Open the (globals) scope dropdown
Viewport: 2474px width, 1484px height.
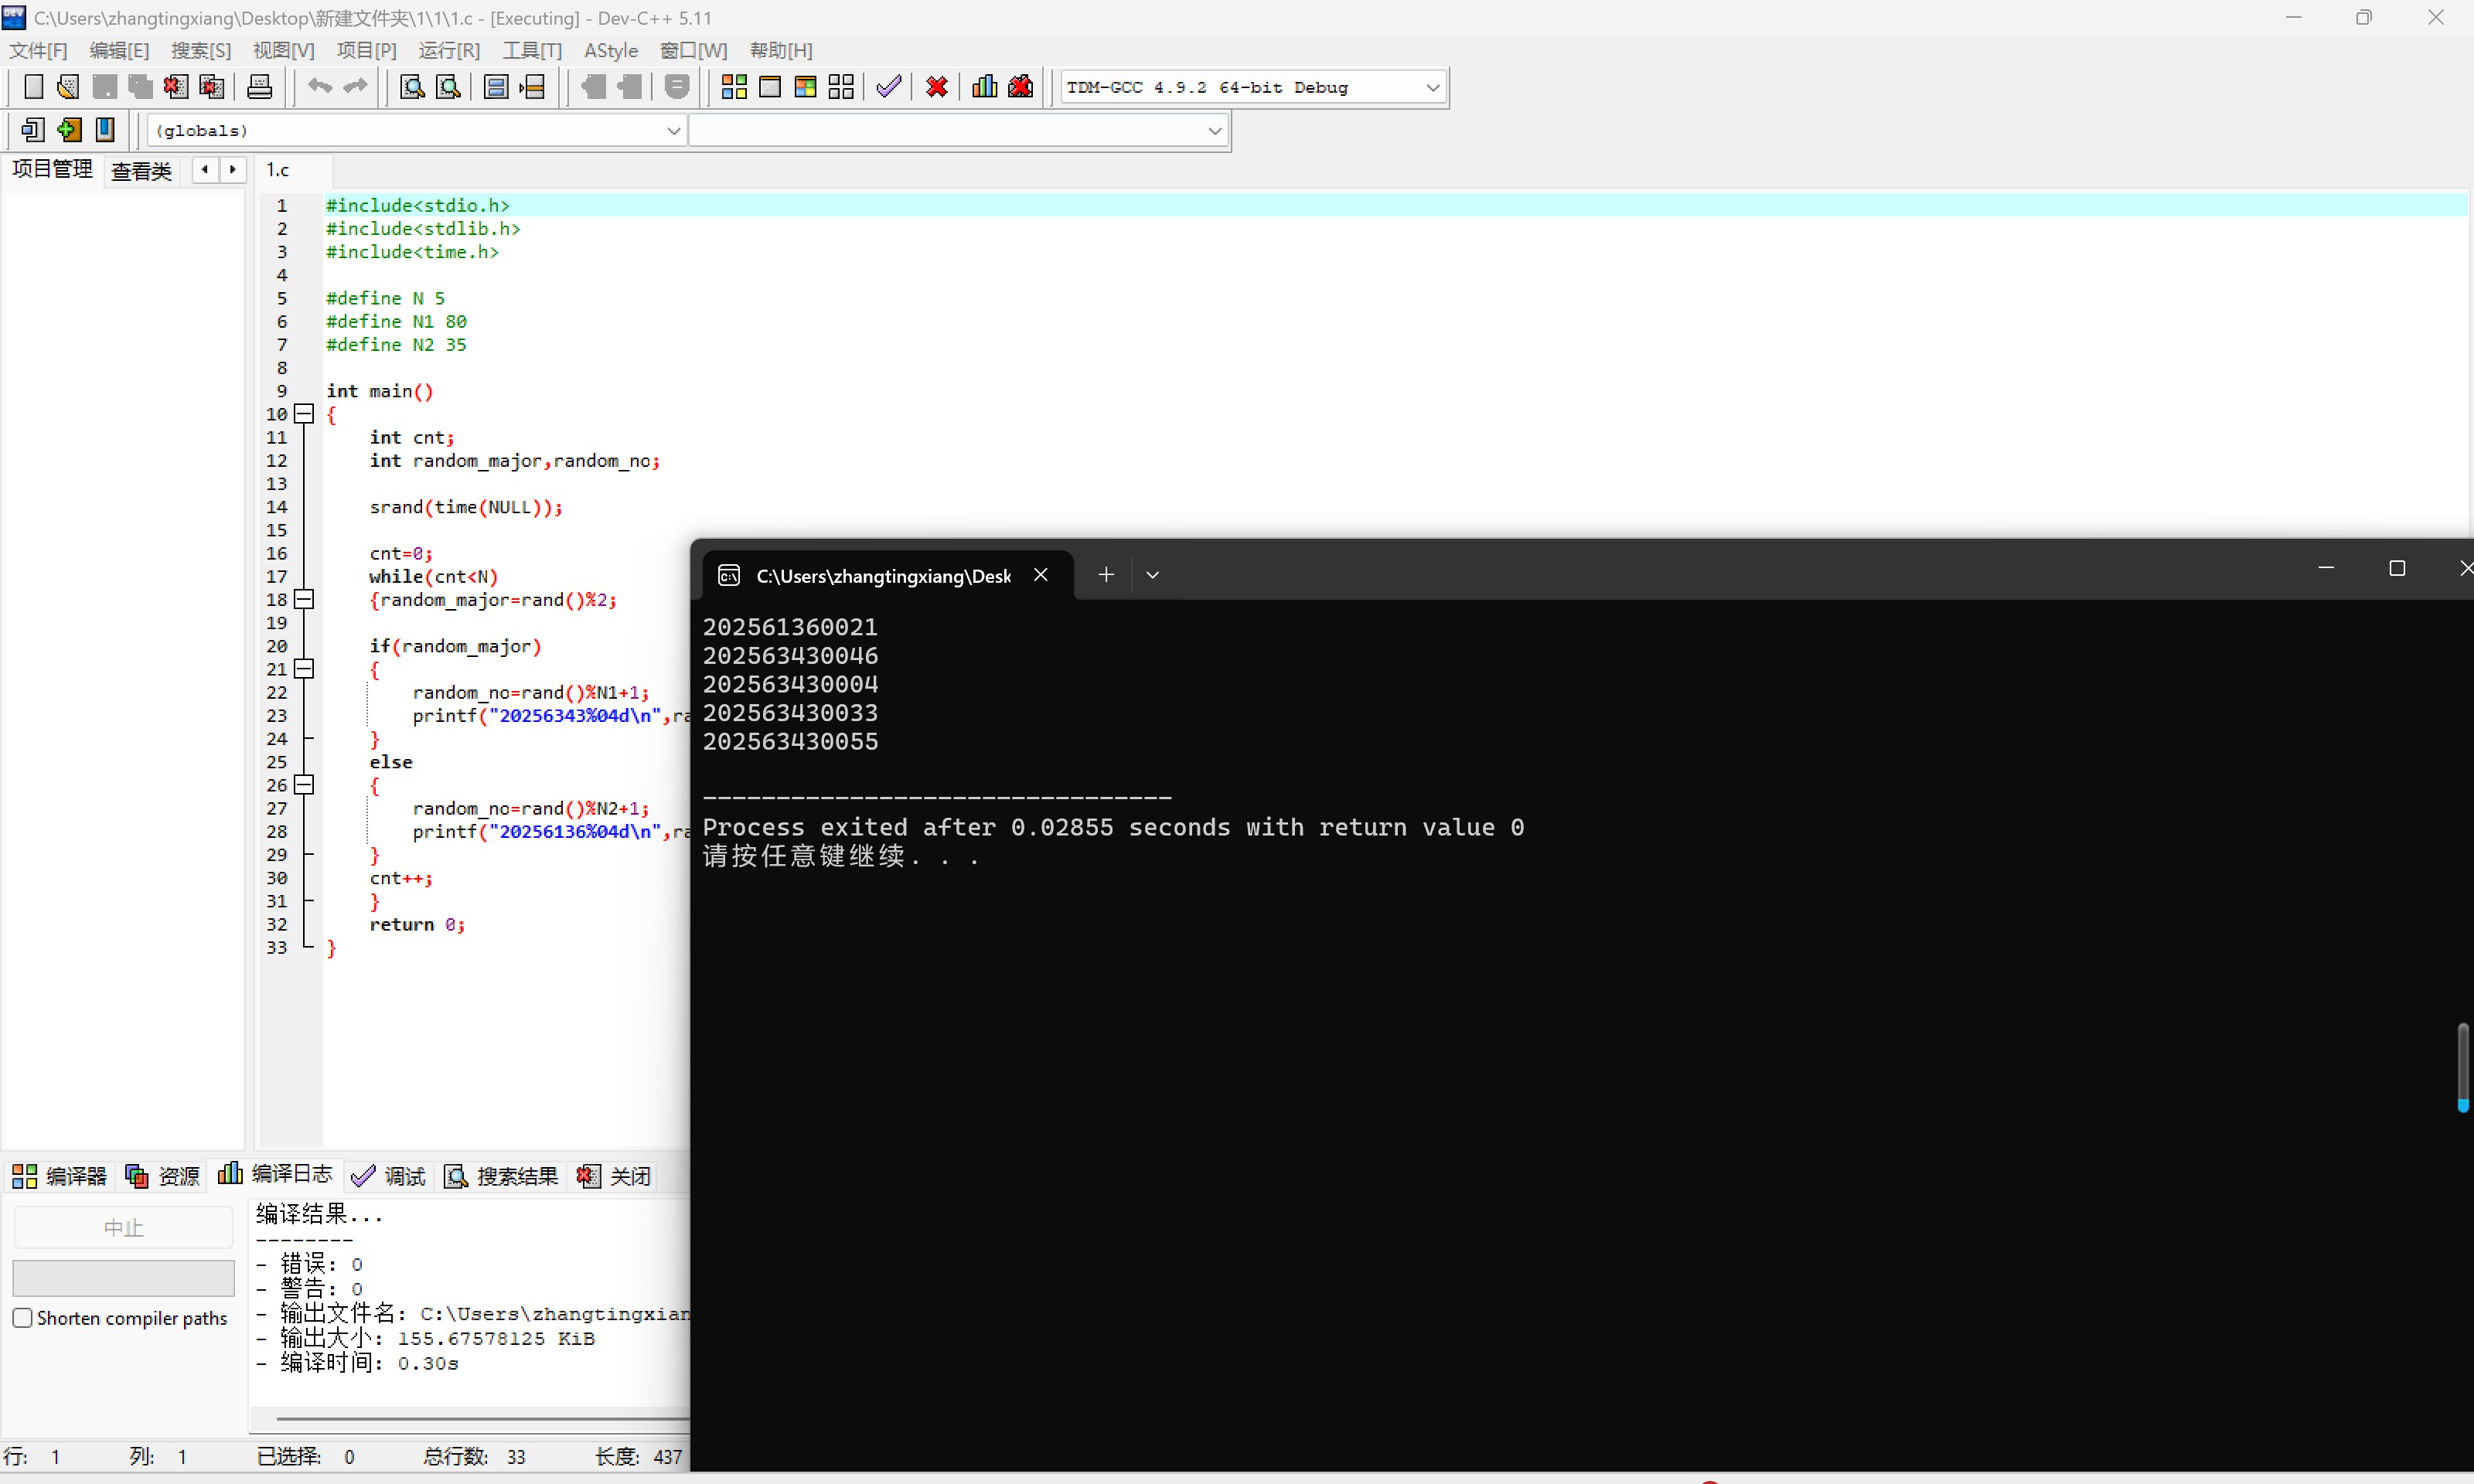point(673,131)
